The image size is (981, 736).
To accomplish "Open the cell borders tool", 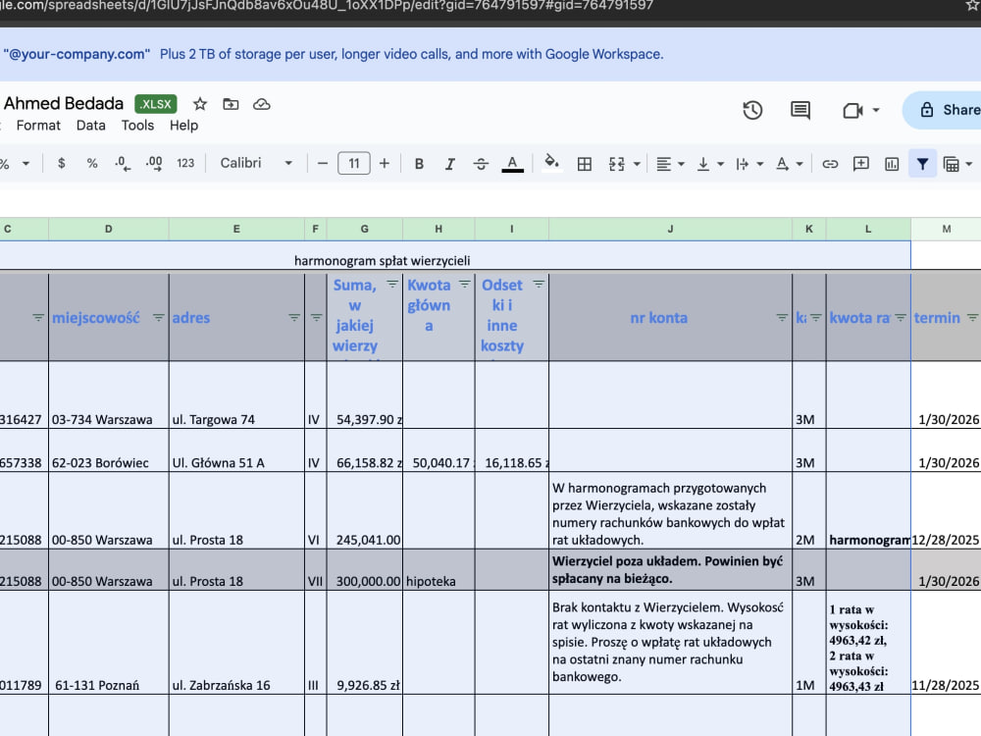I will [585, 164].
